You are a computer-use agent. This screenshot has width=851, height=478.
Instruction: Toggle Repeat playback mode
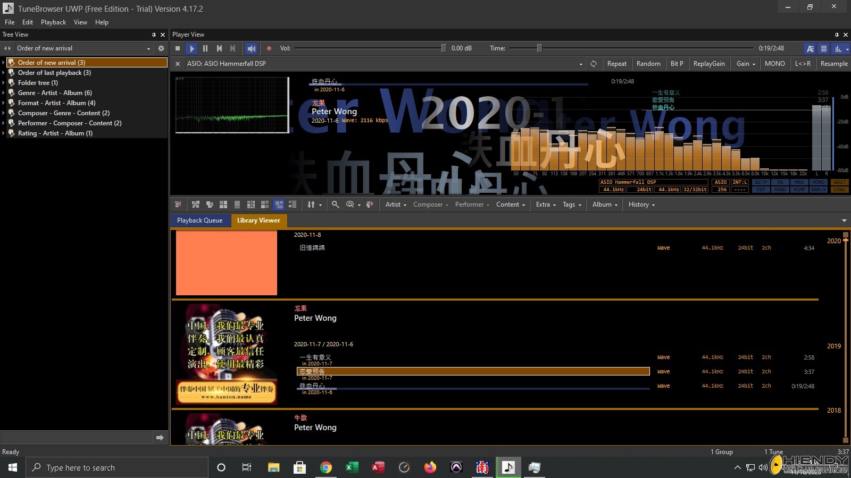point(616,64)
